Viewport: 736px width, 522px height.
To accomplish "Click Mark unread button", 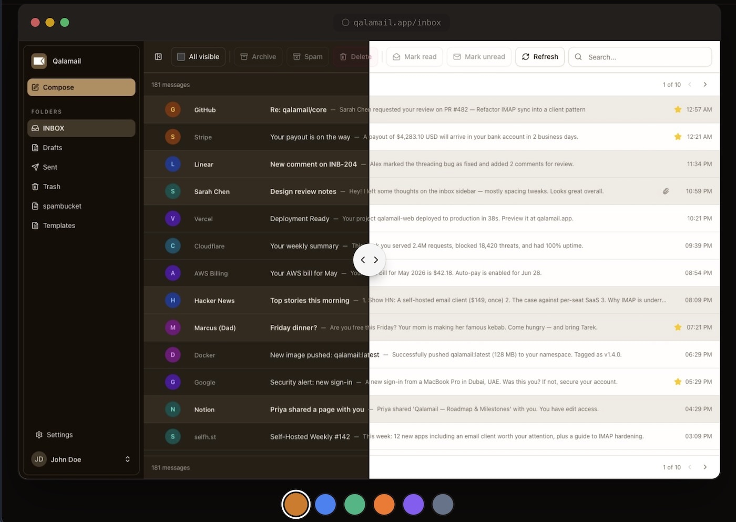I will pos(479,57).
